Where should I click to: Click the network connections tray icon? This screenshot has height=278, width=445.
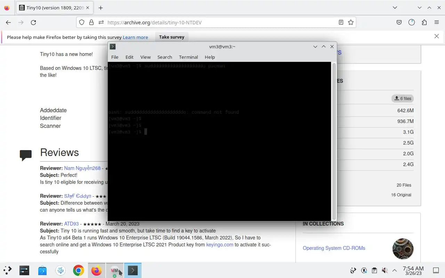pyautogui.click(x=353, y=270)
